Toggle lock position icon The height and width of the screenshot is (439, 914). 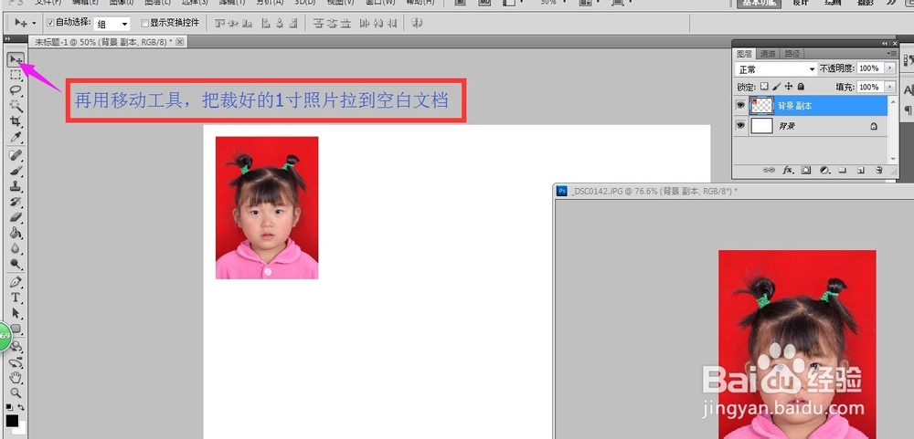789,86
